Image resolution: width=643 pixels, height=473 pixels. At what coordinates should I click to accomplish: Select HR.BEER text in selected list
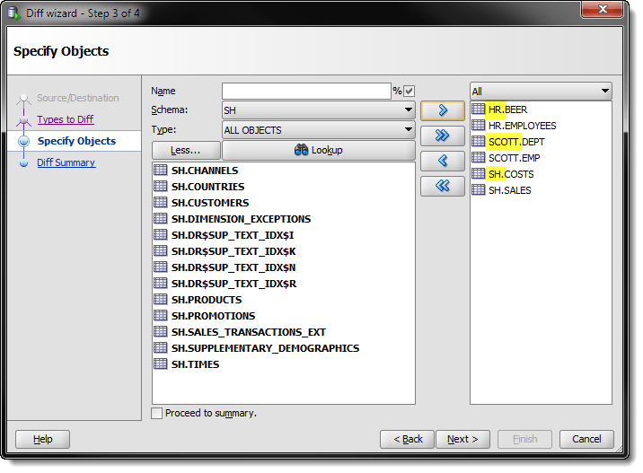(507, 109)
